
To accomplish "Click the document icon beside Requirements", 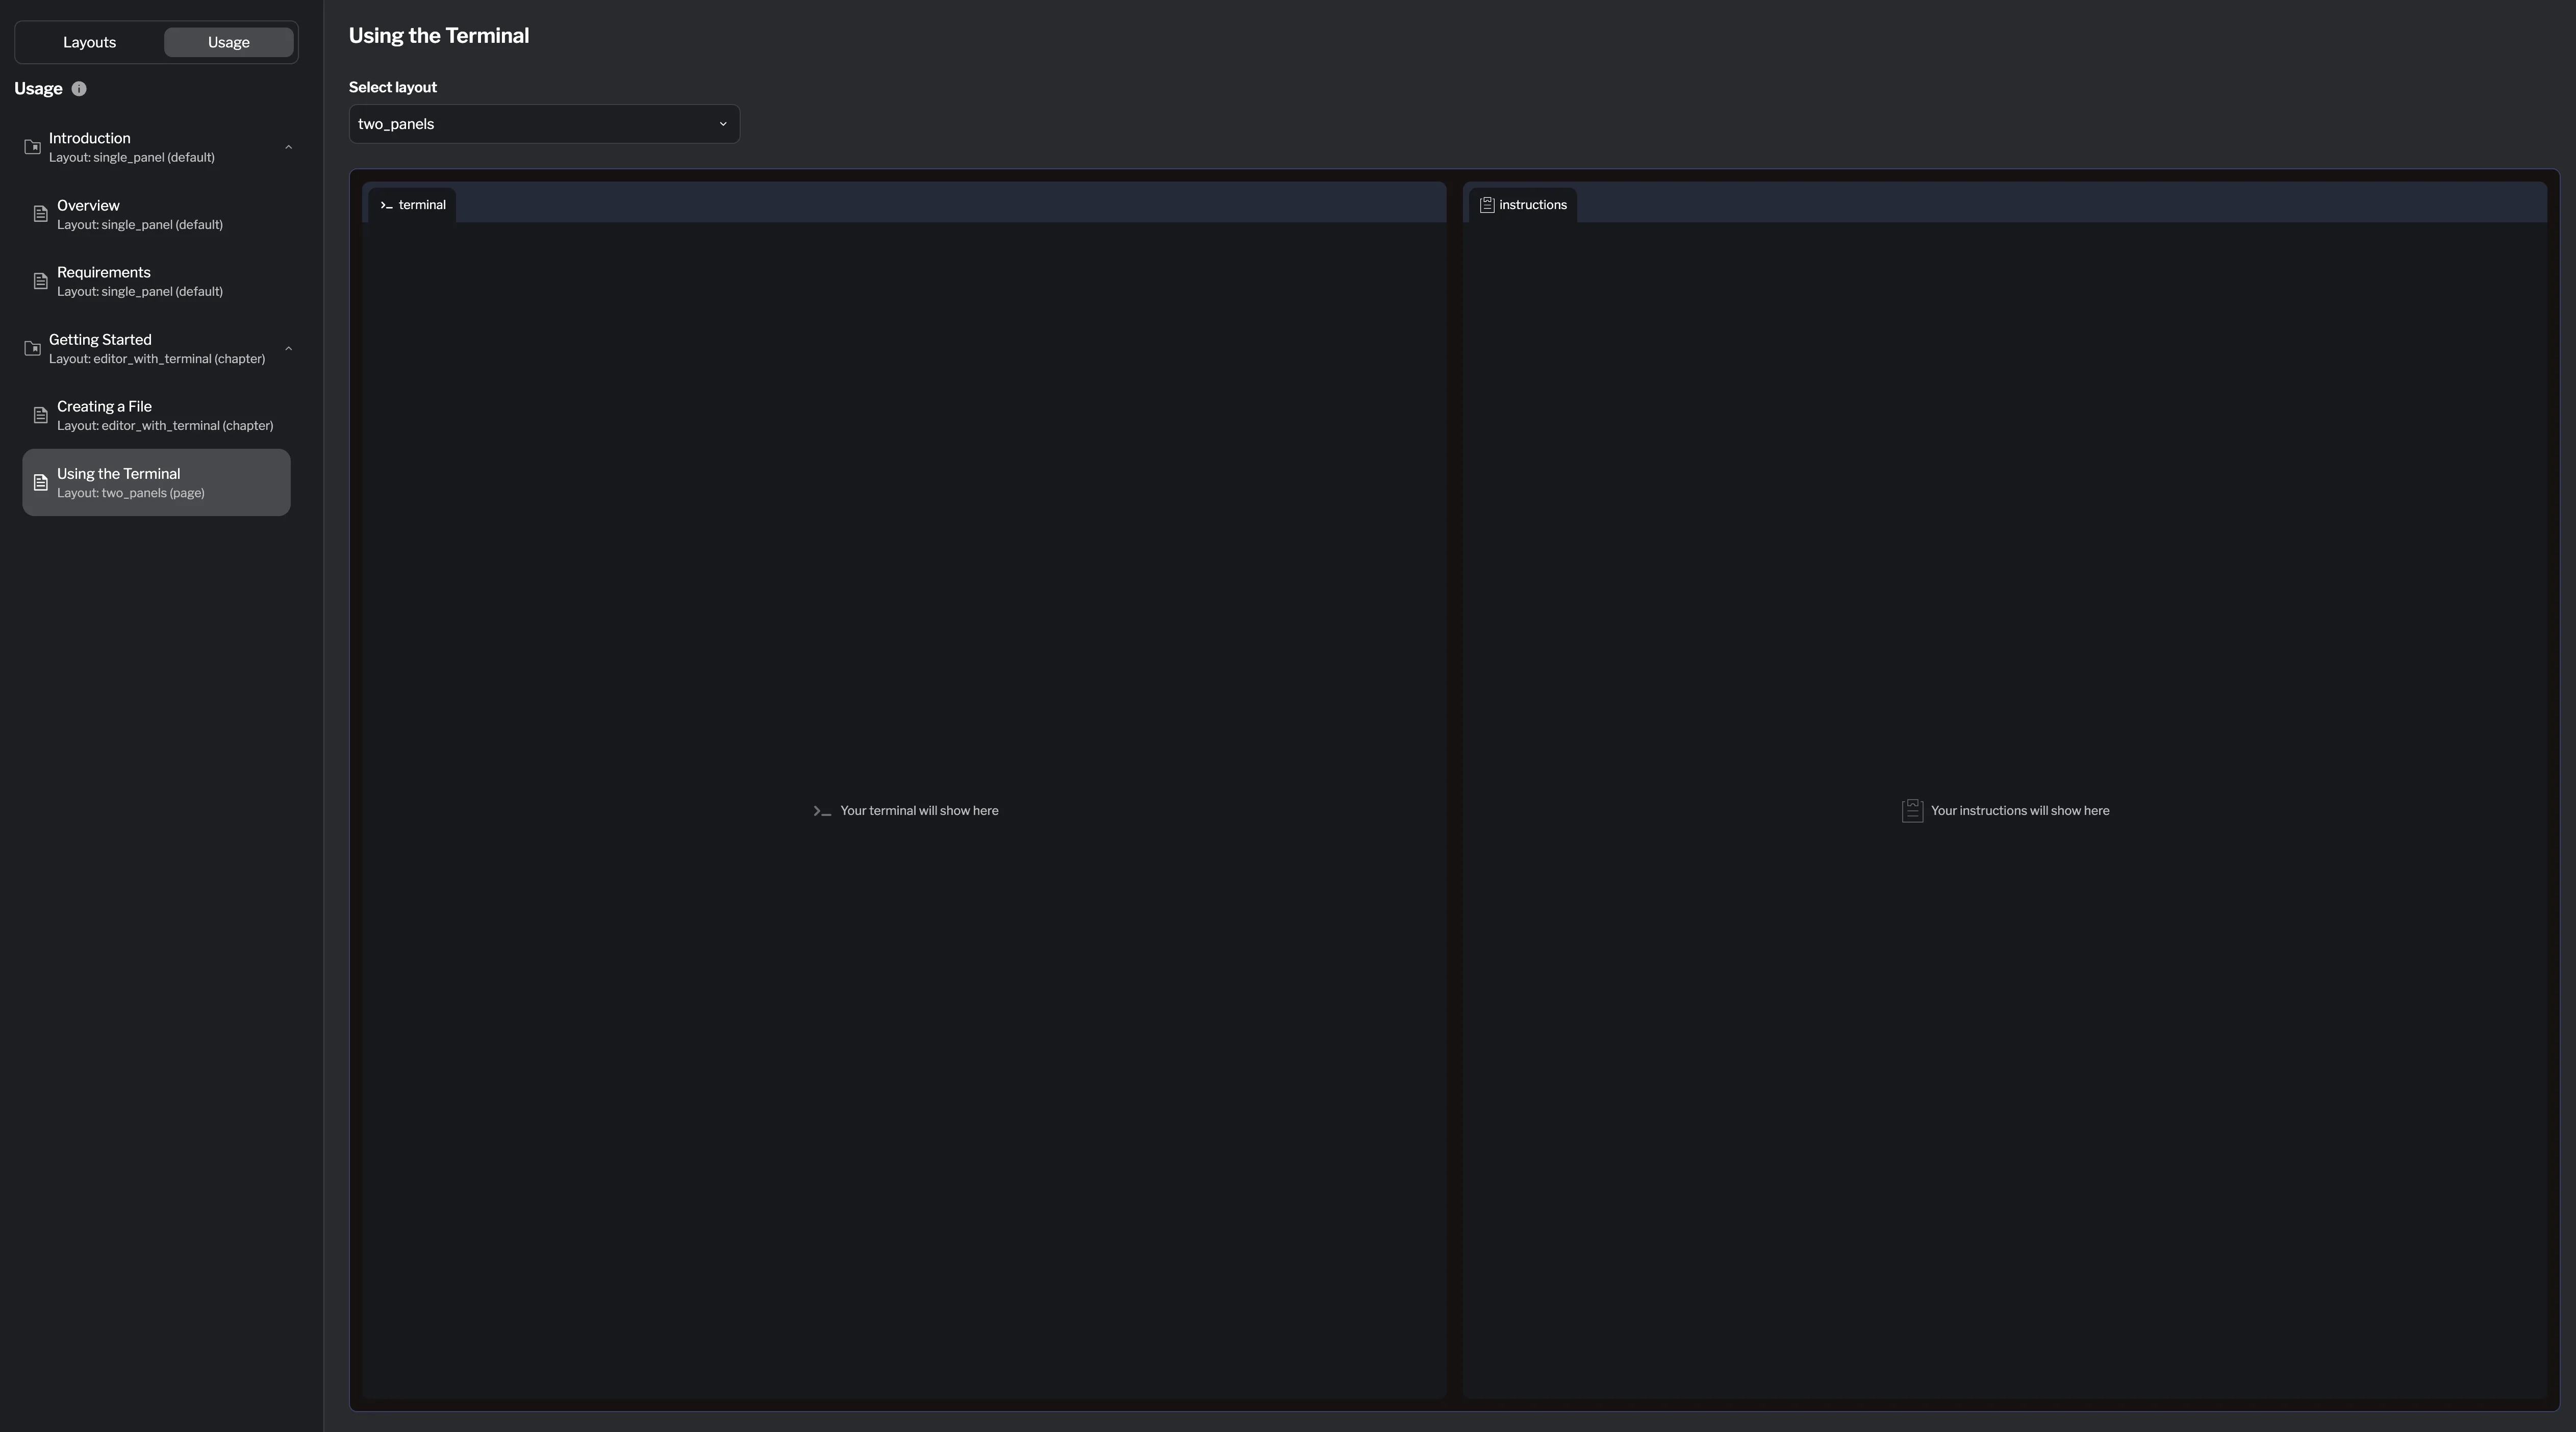I will 40,281.
